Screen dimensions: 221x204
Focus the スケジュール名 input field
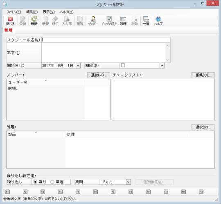pos(106,40)
